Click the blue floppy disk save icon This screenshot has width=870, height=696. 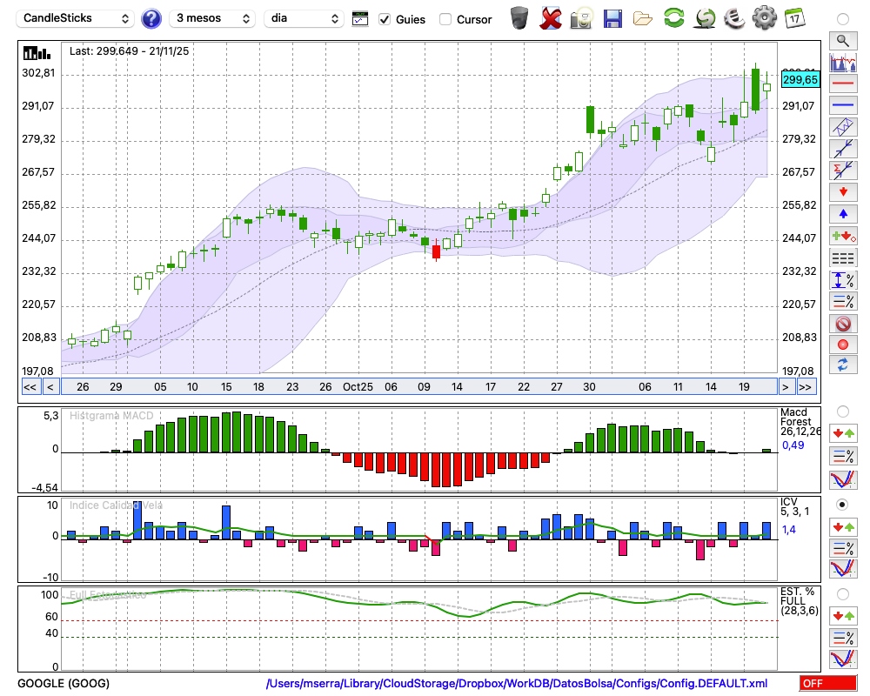tap(612, 18)
